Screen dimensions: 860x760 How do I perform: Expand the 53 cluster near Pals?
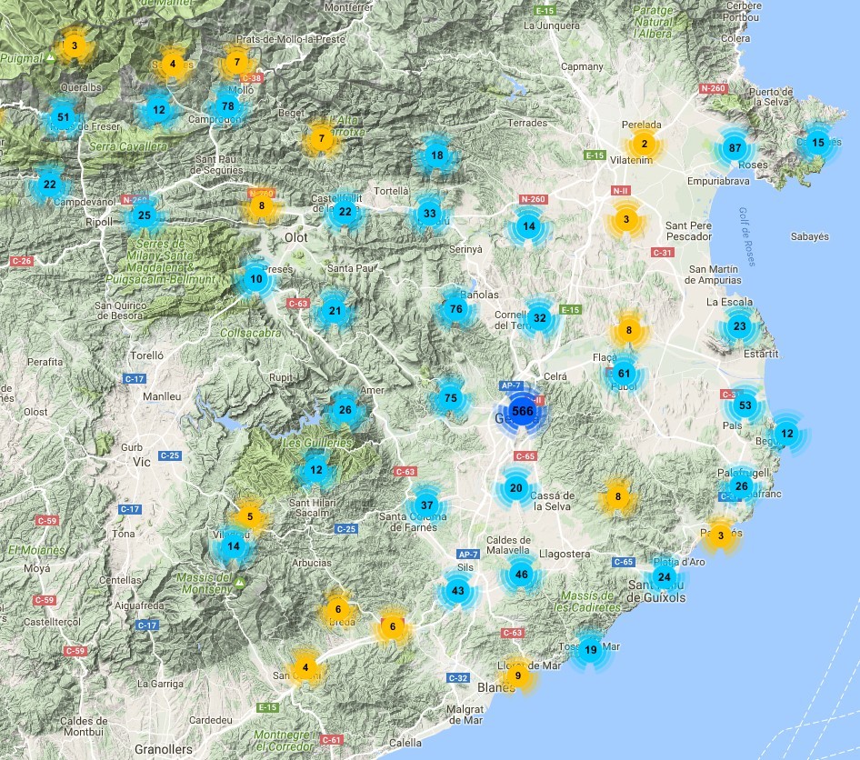[x=745, y=405]
